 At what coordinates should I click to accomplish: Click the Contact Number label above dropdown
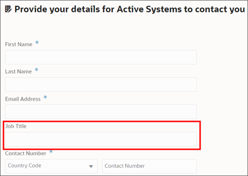26,153
